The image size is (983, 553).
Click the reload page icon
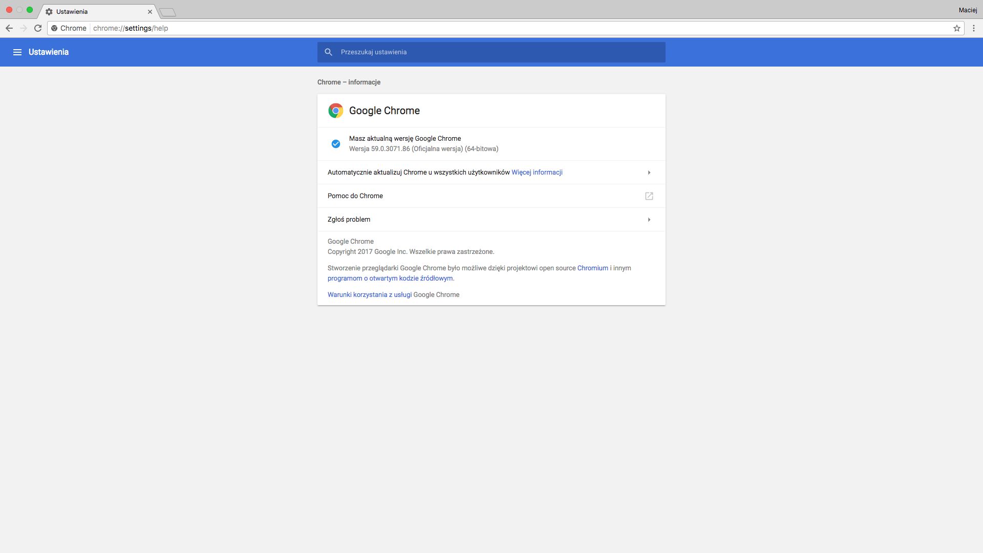38,28
